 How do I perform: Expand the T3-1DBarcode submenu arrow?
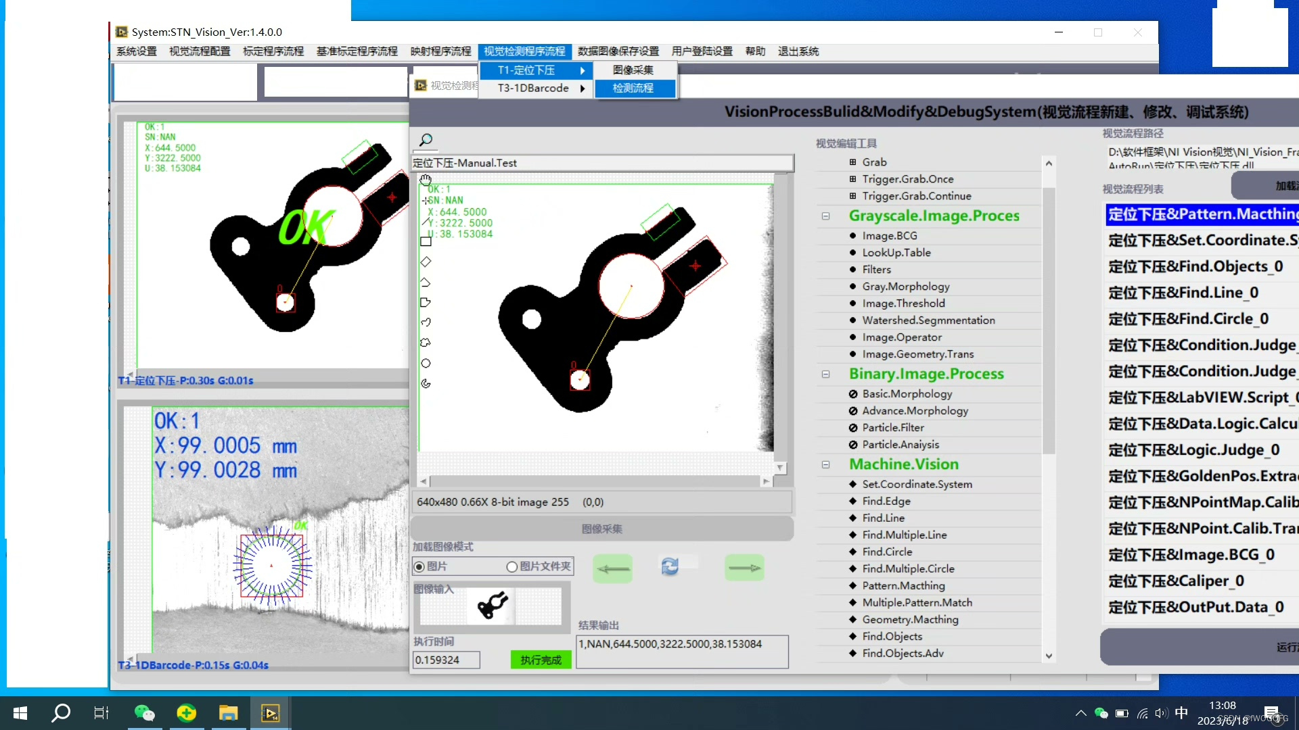tap(583, 89)
